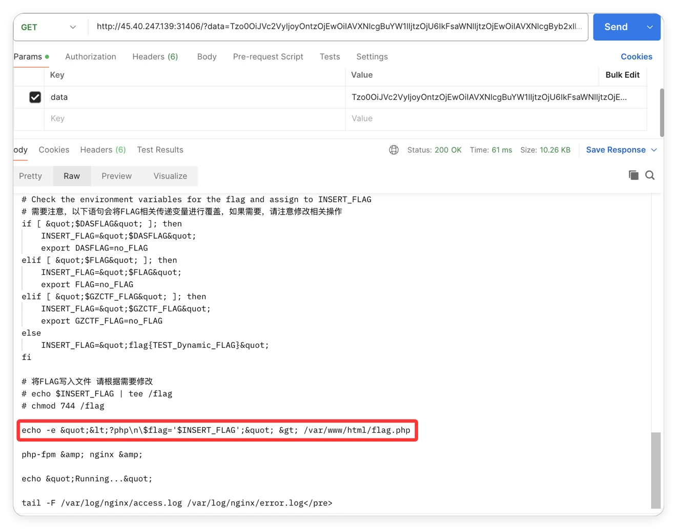Click the empty Key placeholder field

point(195,119)
